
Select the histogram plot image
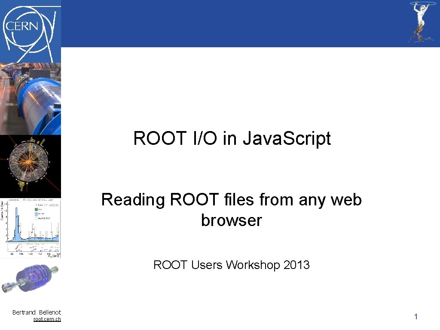[x=31, y=228]
